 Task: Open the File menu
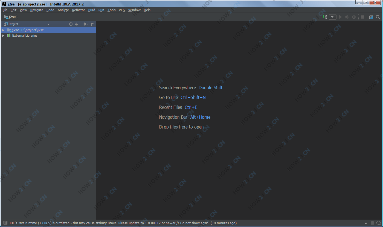coord(5,10)
